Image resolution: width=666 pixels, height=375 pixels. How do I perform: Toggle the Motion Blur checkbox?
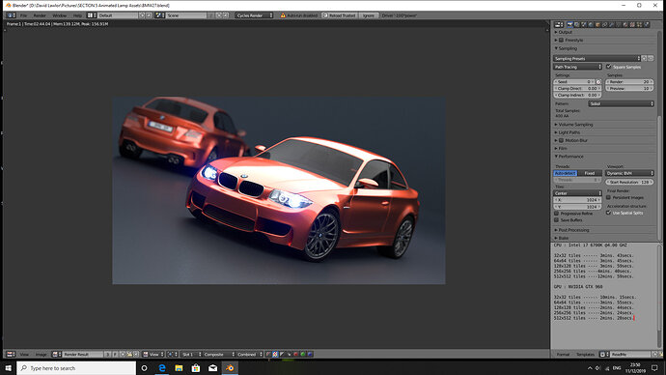pos(561,140)
